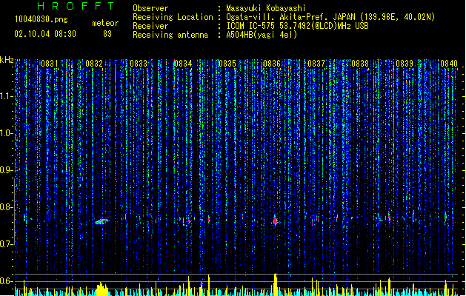
Task: Select the file name 10040830.png
Action: [x=41, y=19]
